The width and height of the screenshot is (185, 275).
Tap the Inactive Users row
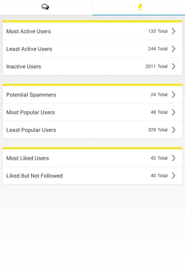click(92, 66)
